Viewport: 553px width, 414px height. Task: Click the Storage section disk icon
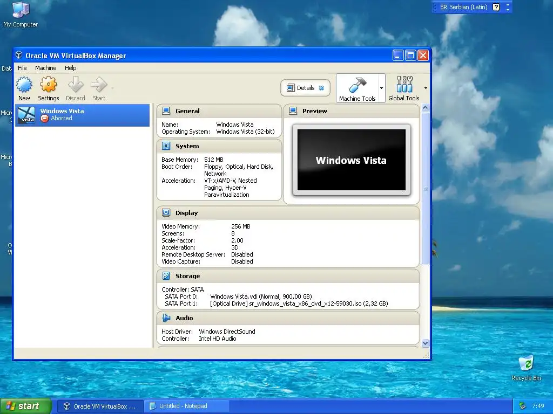click(166, 275)
